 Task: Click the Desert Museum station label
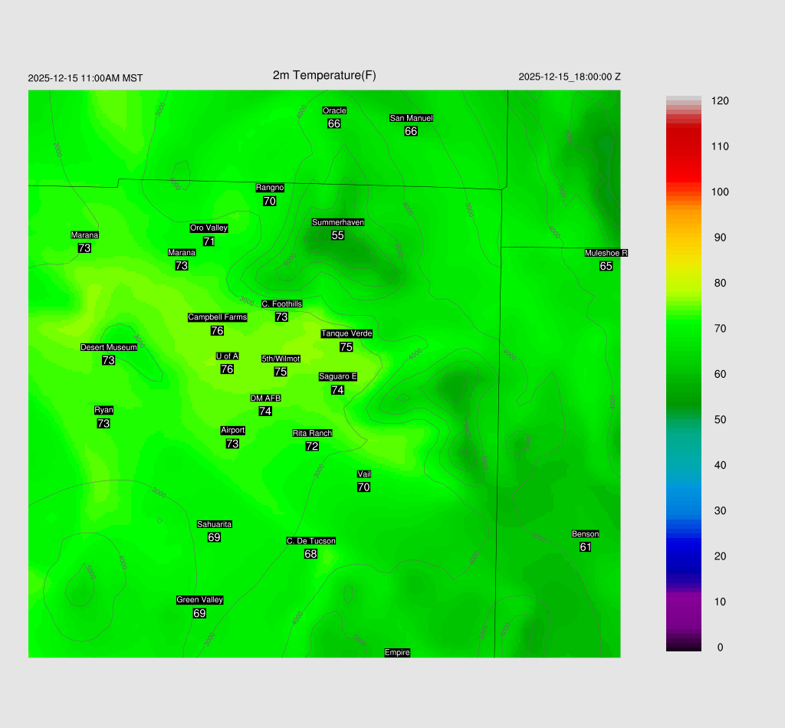(x=109, y=347)
